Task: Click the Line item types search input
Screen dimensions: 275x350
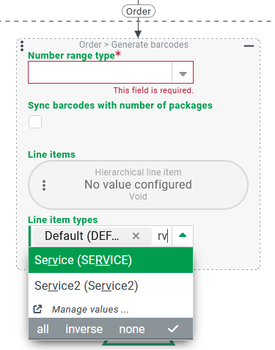Action: pos(163,236)
